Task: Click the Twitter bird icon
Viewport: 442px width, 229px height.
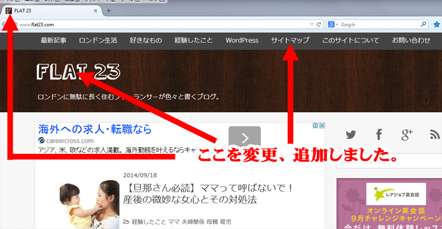Action: tap(350, 134)
